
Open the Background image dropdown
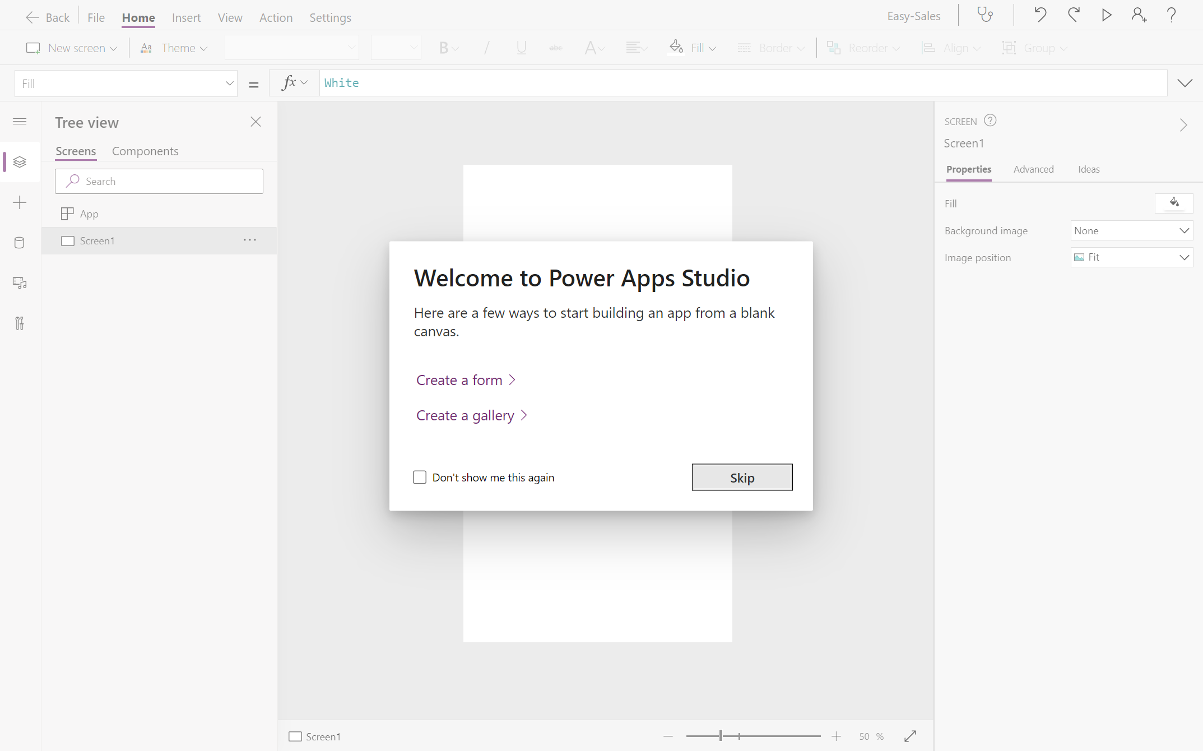[1131, 231]
